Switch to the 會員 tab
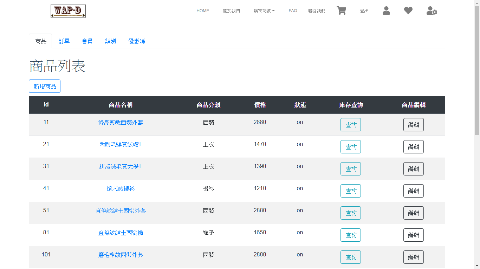 (x=87, y=41)
